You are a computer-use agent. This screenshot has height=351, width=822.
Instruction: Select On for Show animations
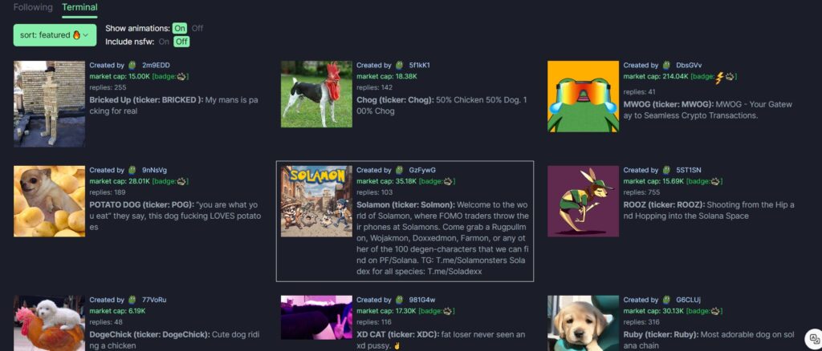[x=180, y=28]
